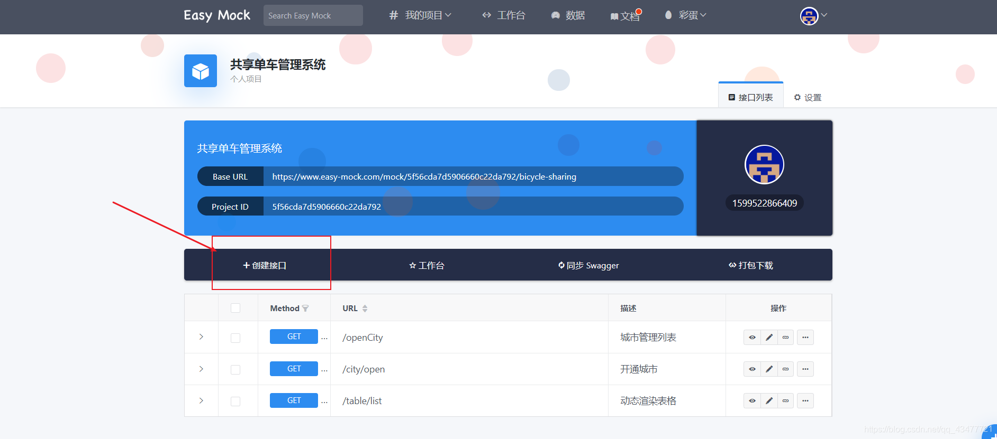Open more actions for /openCity row
The height and width of the screenshot is (439, 997).
[x=805, y=337]
